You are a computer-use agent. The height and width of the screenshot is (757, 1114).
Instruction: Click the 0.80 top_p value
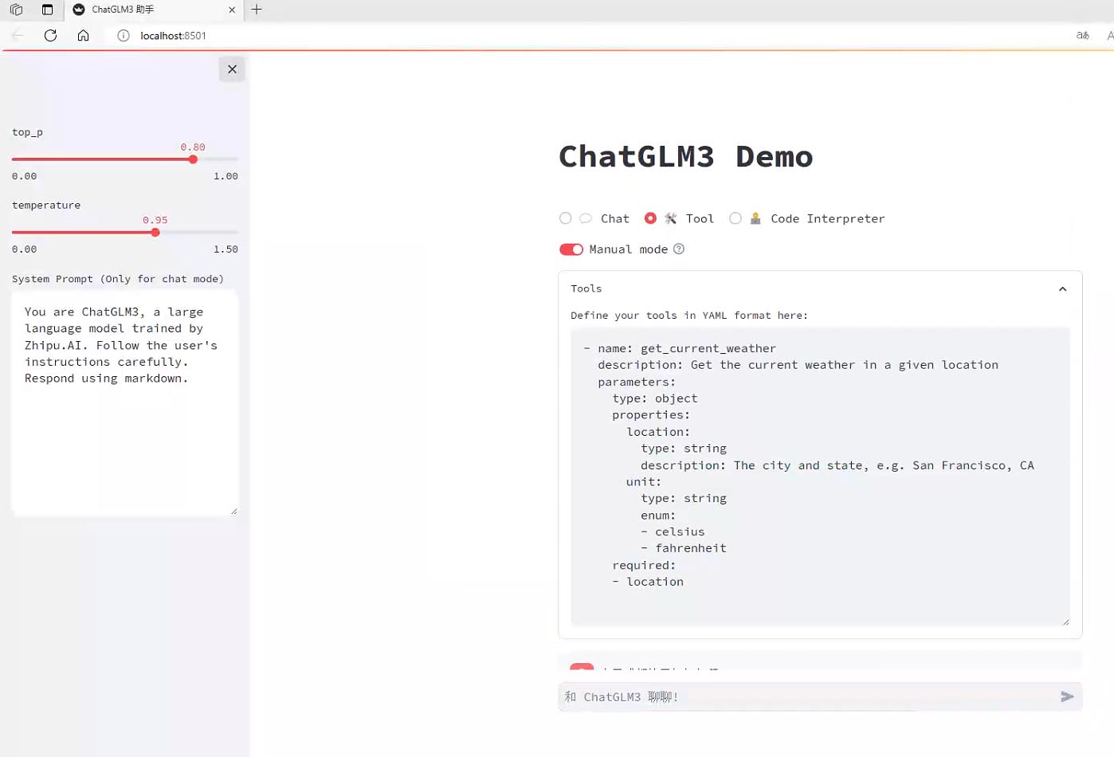193,147
